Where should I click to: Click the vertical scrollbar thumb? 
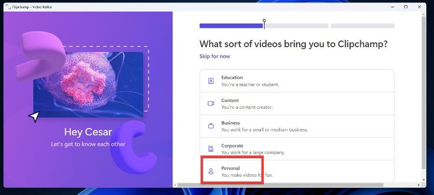point(423,92)
